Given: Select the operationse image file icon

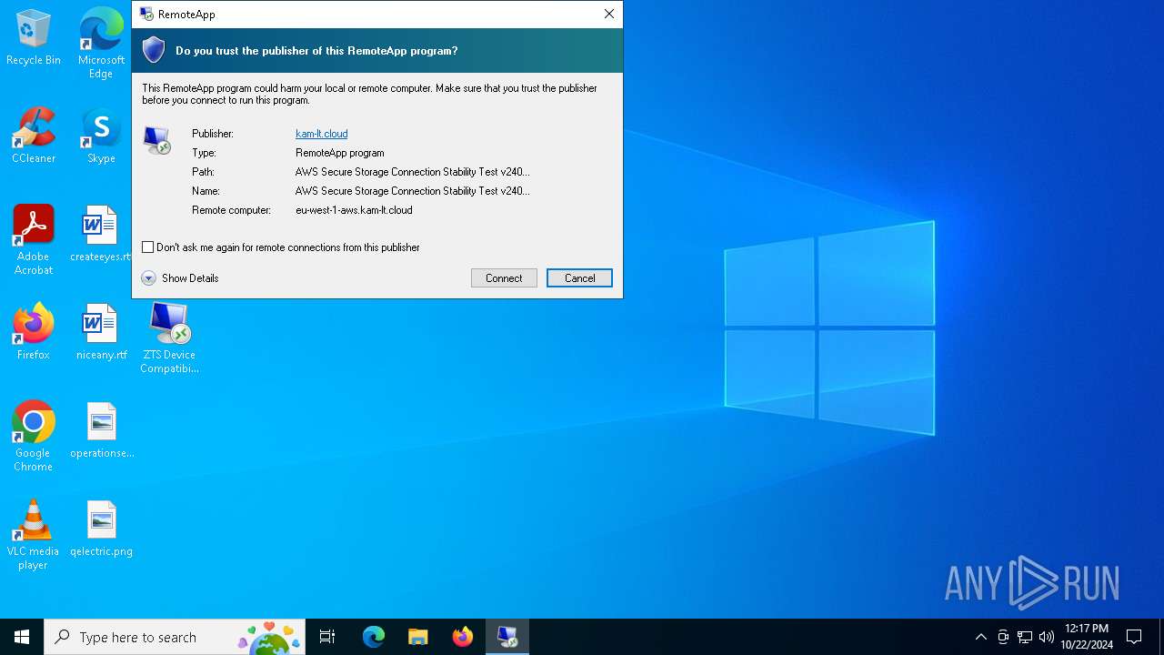Looking at the screenshot, I should pos(101,430).
